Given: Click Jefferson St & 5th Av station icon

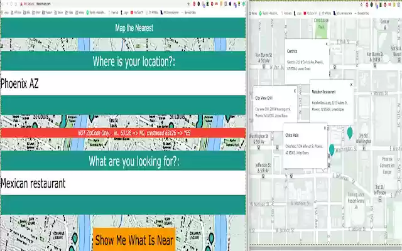Looking at the screenshot, I should pyautogui.click(x=263, y=176).
